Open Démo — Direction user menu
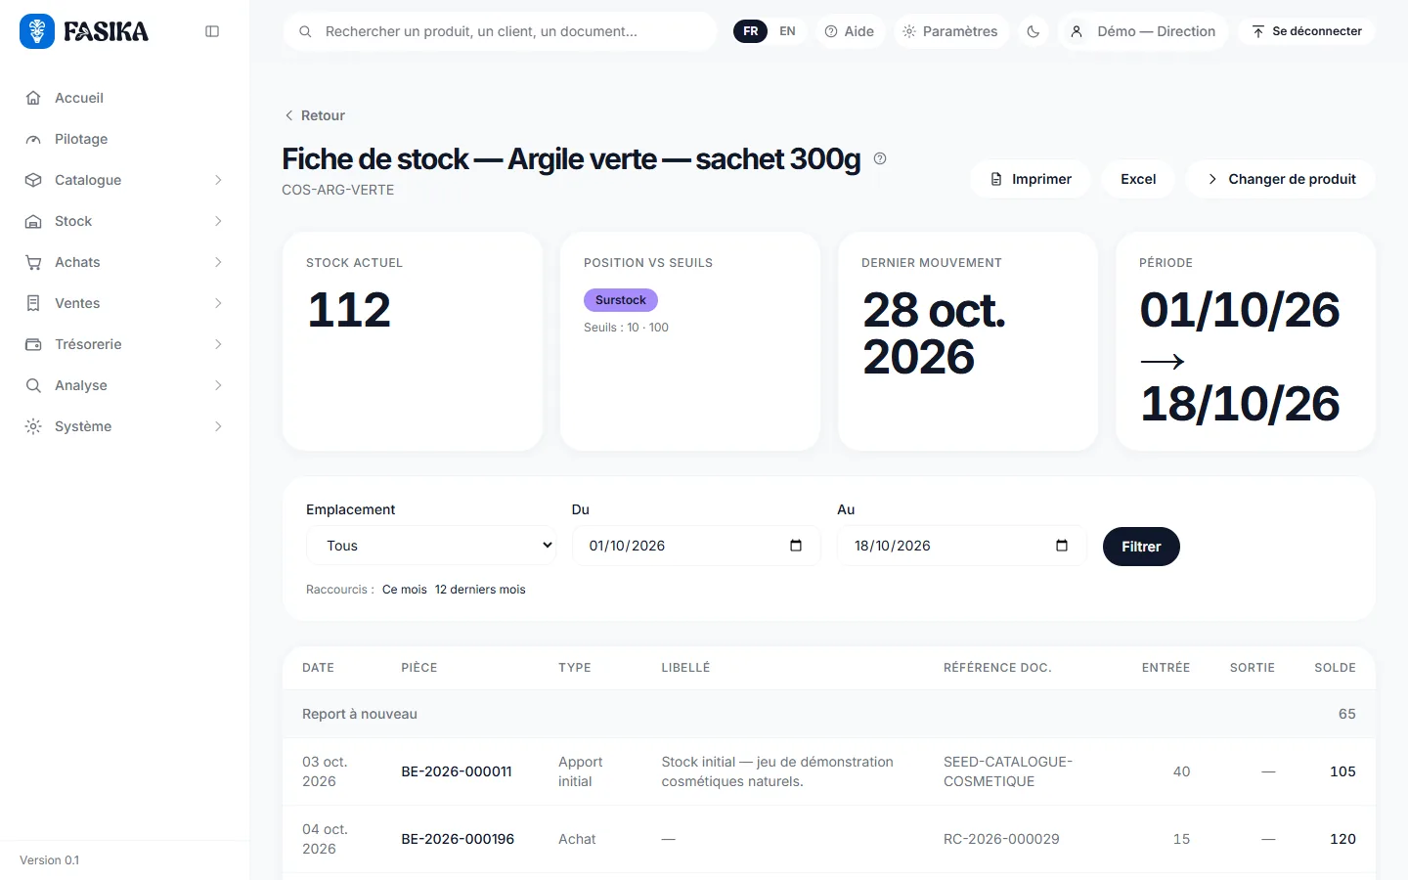Image resolution: width=1408 pixels, height=880 pixels. pos(1143,31)
